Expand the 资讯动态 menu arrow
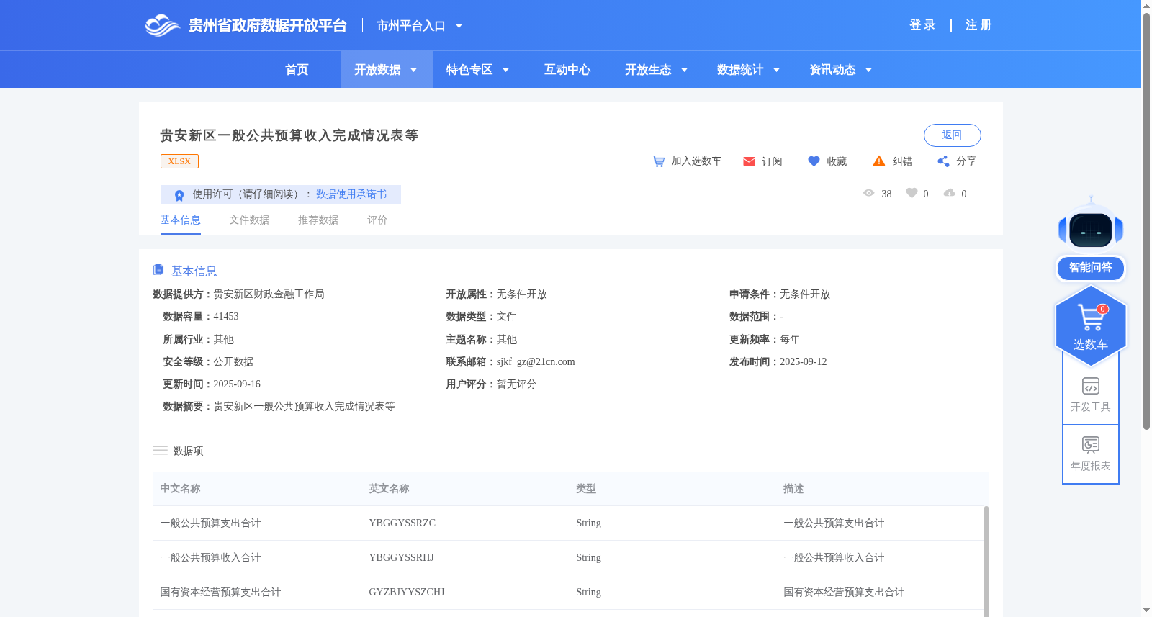Viewport: 1152px width, 617px height. click(868, 70)
